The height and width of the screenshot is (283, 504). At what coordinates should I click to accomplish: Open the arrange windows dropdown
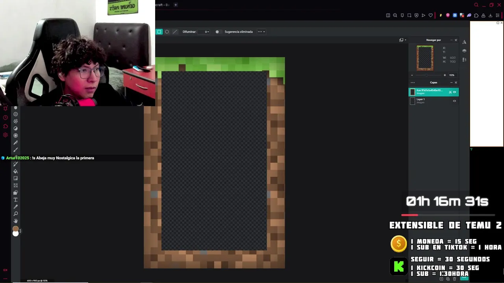click(402, 40)
